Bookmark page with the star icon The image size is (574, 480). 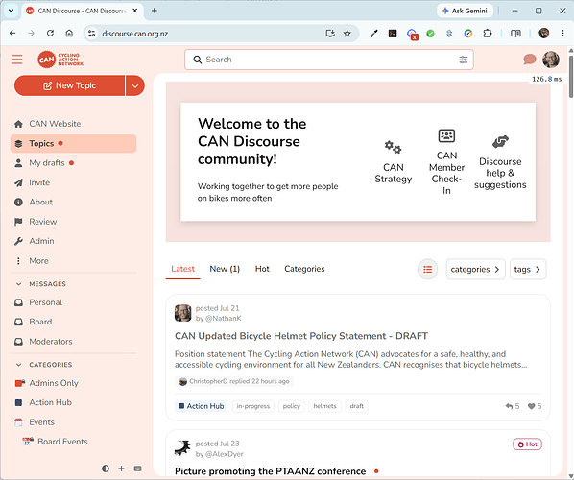tap(347, 34)
